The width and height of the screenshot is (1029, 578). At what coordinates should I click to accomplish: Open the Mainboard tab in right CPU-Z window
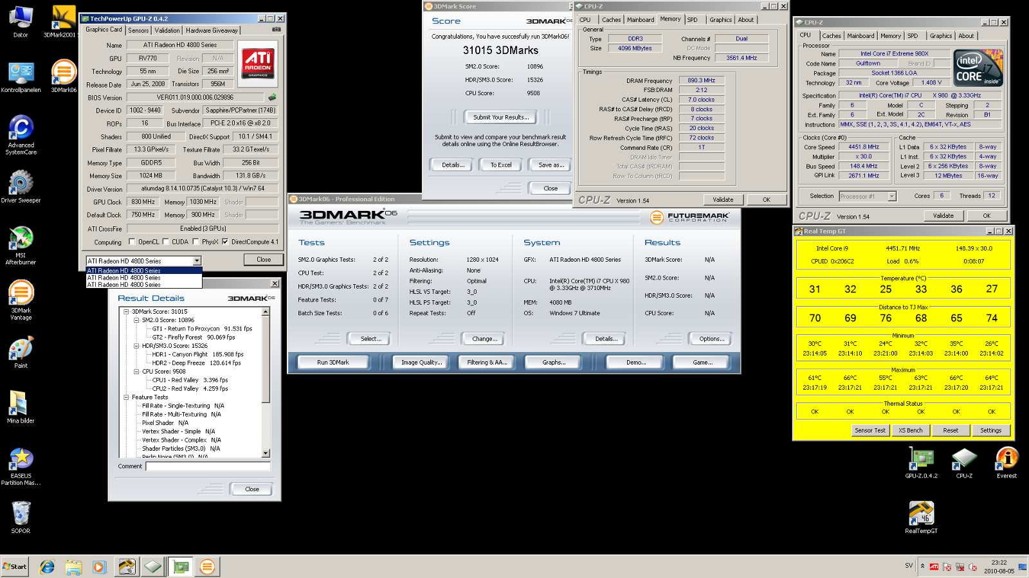[861, 36]
